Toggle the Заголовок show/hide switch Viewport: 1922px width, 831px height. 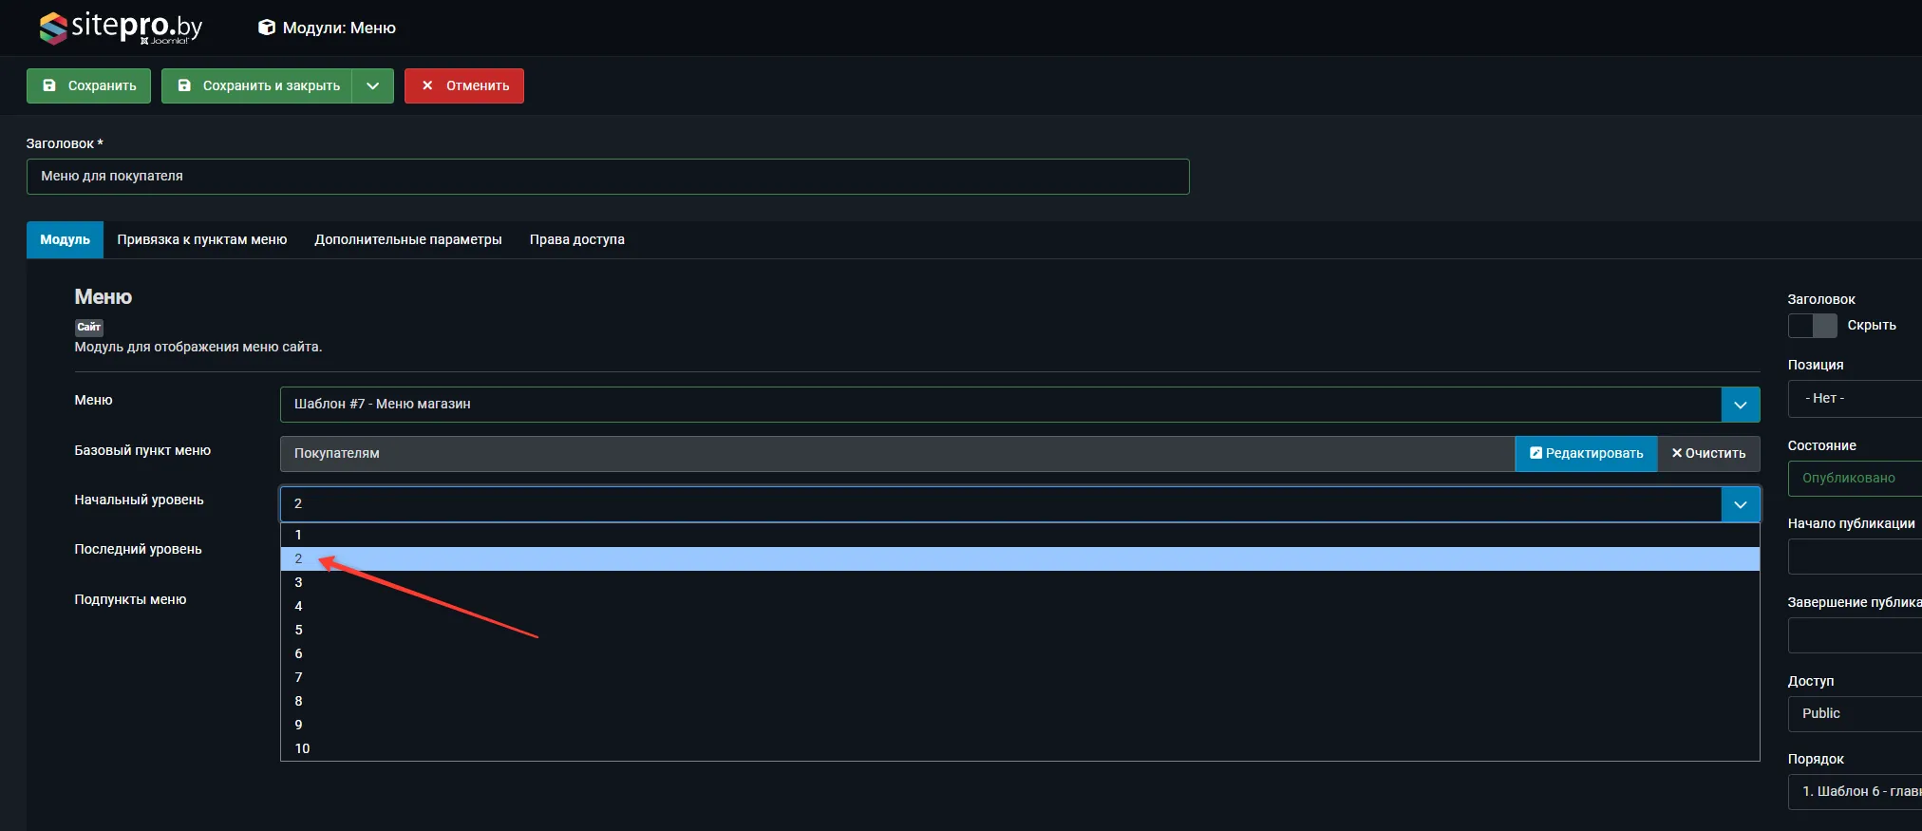click(x=1812, y=326)
